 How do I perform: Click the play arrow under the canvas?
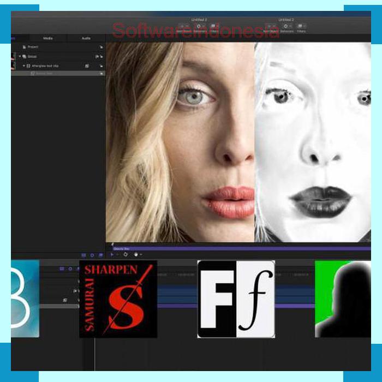coord(112,255)
